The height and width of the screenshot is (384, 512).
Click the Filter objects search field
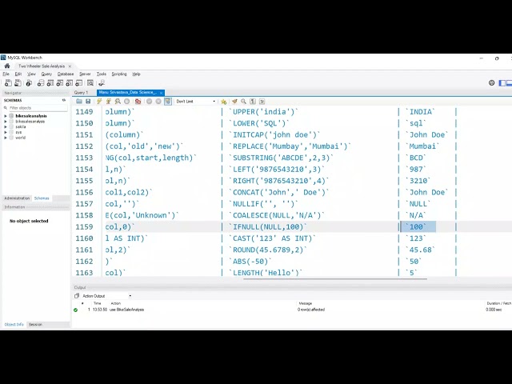pyautogui.click(x=35, y=108)
